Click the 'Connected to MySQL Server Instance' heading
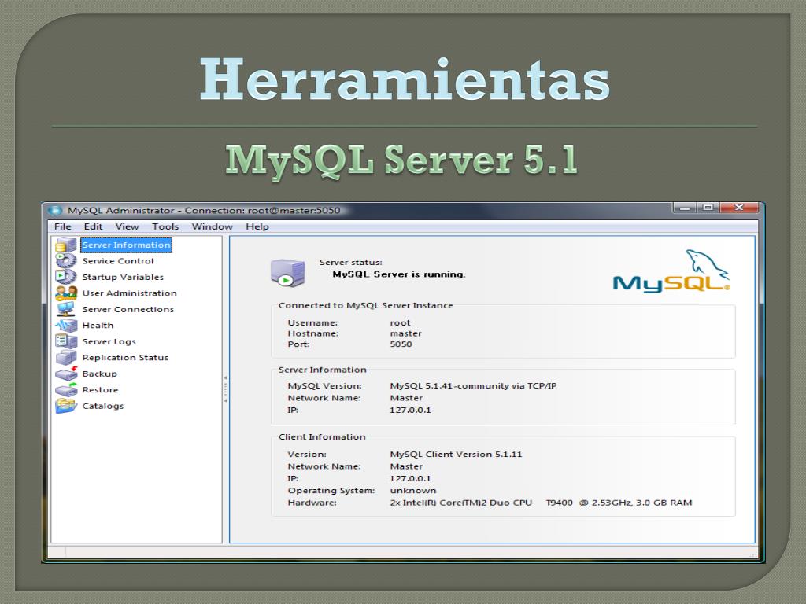The image size is (806, 604). 365,305
